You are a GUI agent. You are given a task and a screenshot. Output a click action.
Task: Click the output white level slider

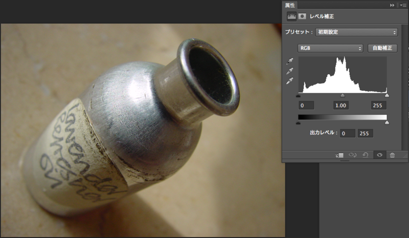point(387,123)
